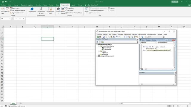The width and height of the screenshot is (191, 107).
Task: Toggle design mode icon in VBA toolbar
Action: tap(129, 37)
